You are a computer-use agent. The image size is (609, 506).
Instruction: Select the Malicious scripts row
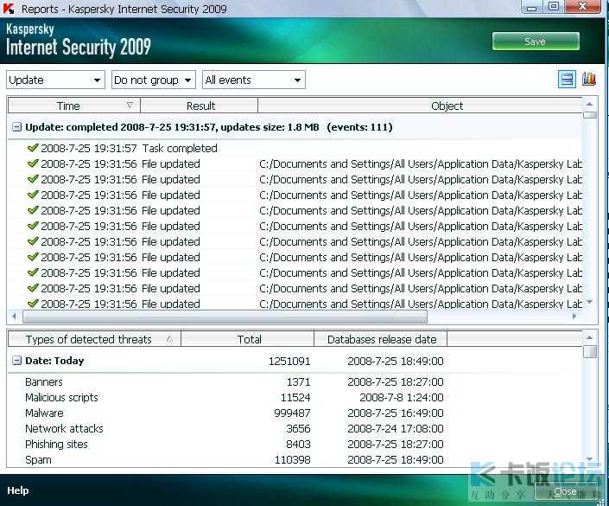point(295,398)
